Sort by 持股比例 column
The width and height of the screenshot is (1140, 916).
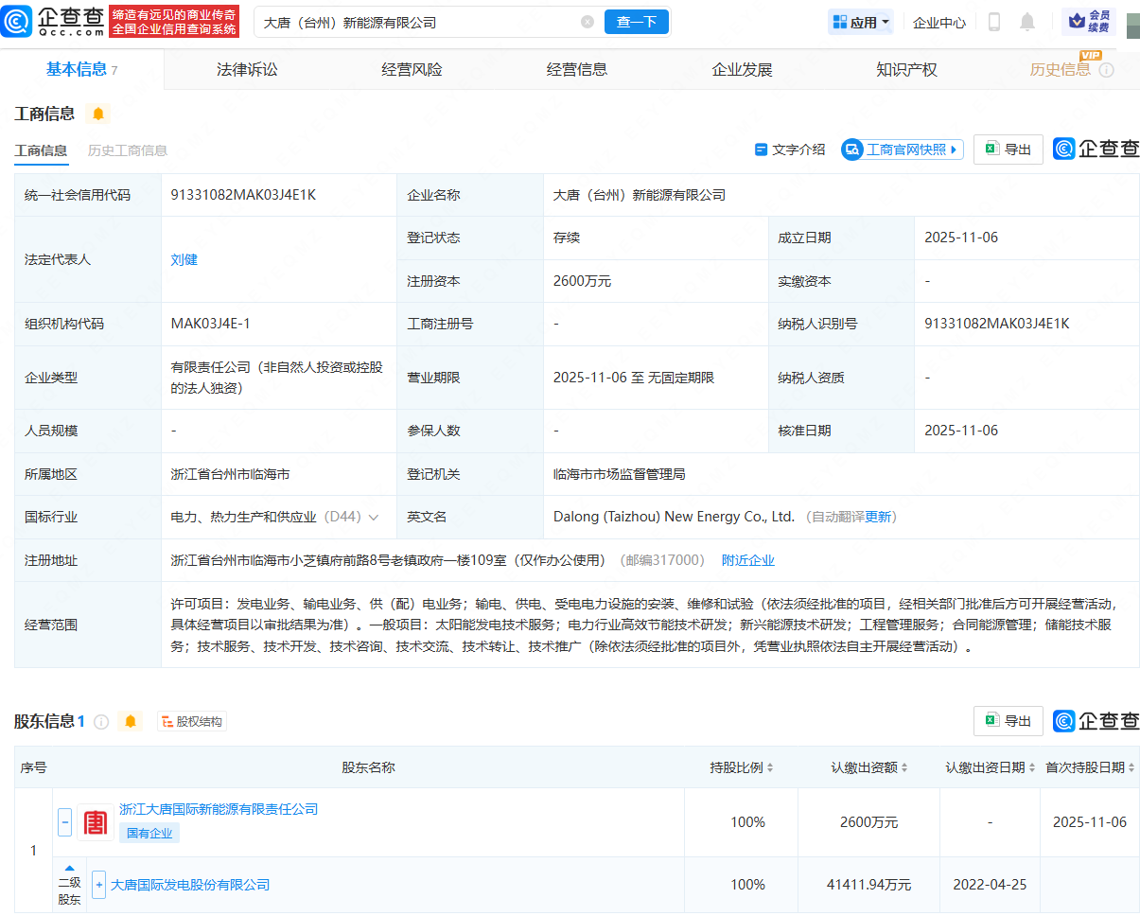click(x=742, y=767)
